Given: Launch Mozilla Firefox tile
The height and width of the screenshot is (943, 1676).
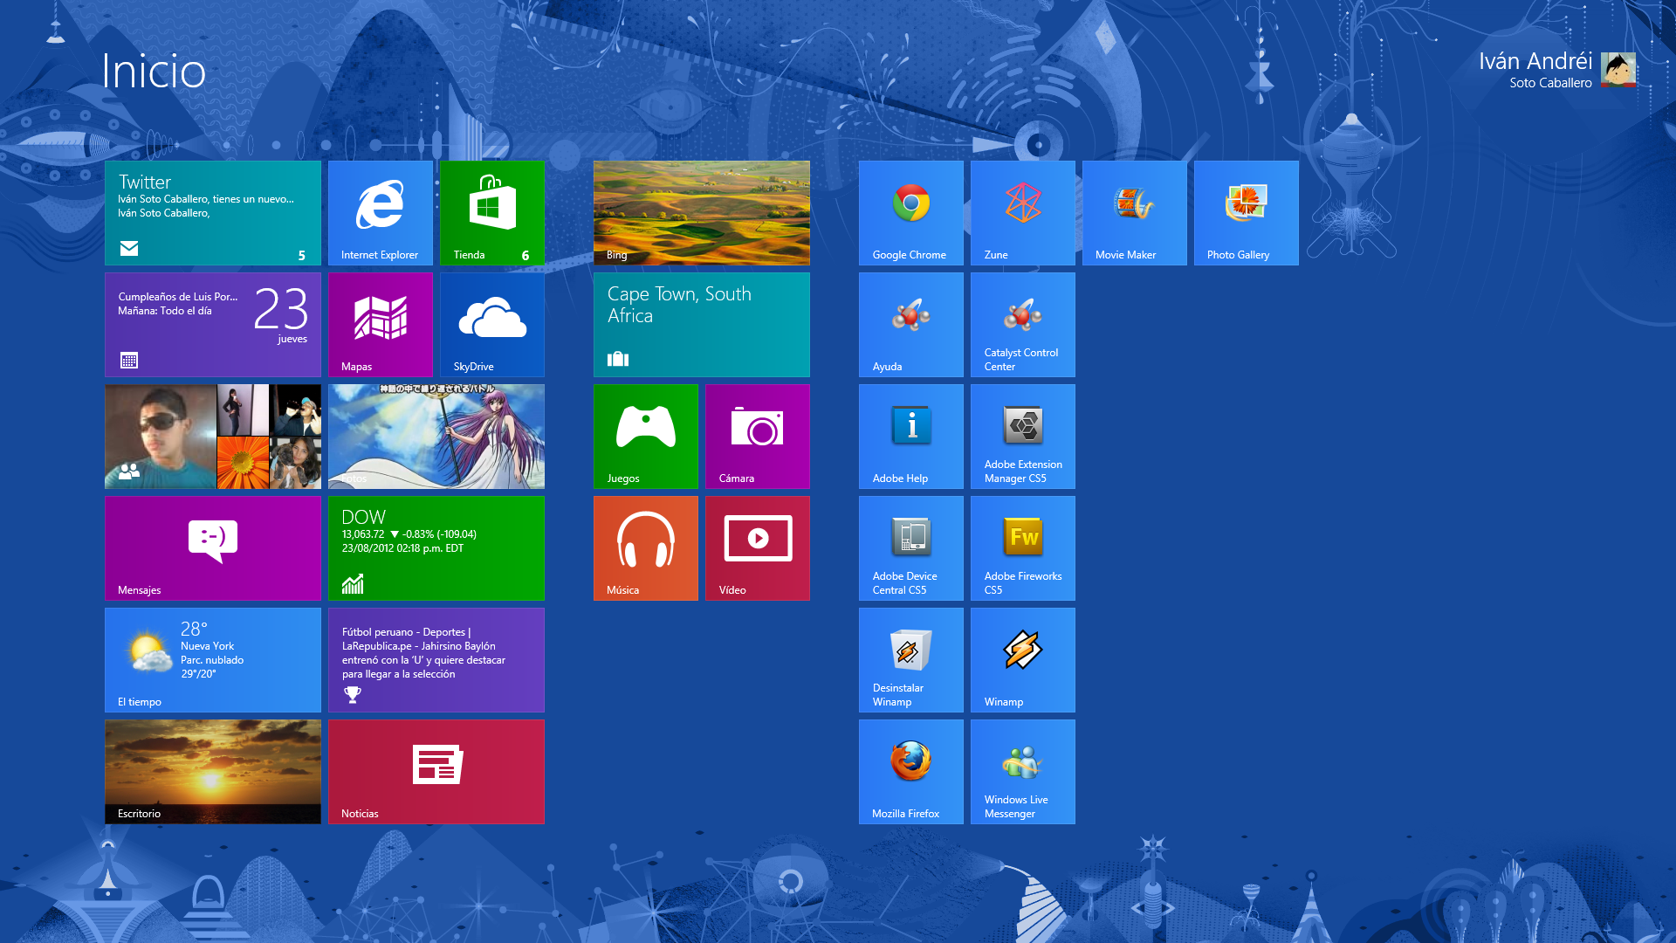Looking at the screenshot, I should (911, 772).
